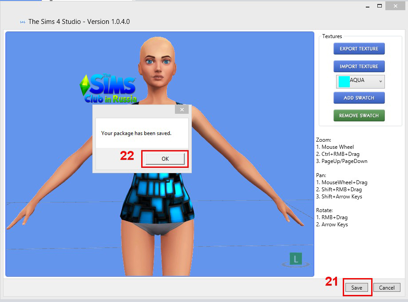408x302 pixels.
Task: Close the Sims 4 Studio window
Action: [x=395, y=6]
